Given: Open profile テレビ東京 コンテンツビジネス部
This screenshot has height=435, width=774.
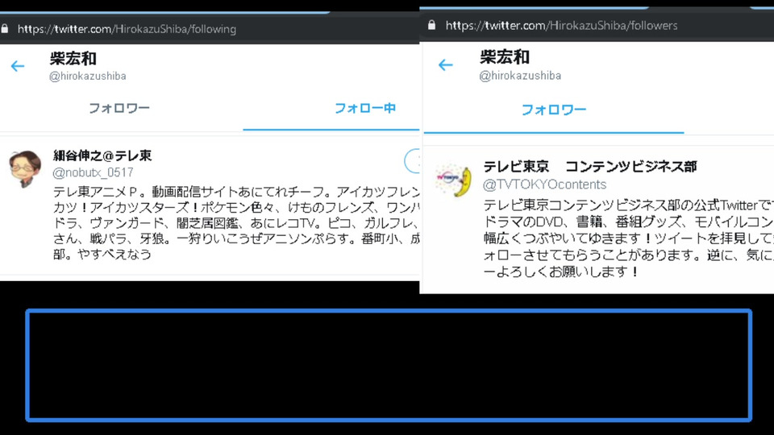Looking at the screenshot, I should [x=590, y=167].
